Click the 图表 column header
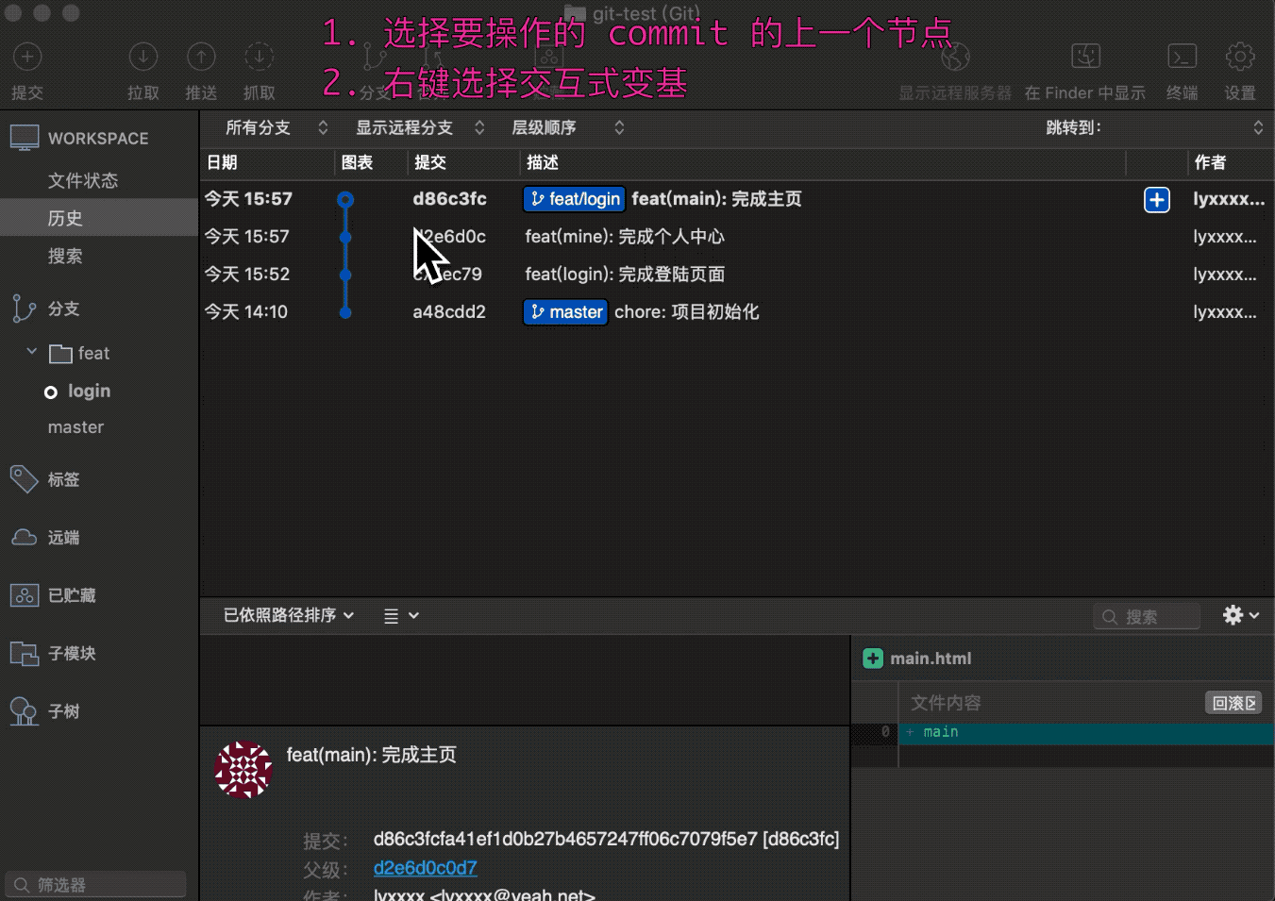Image resolution: width=1275 pixels, height=901 pixels. [358, 162]
